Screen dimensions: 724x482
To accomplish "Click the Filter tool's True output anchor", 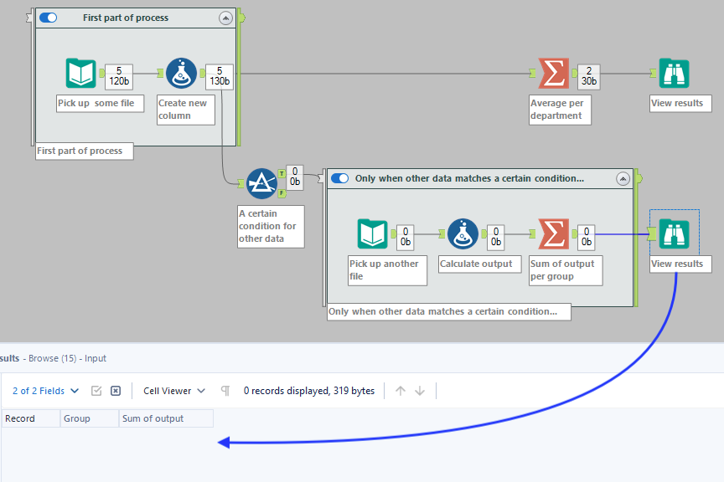I will [282, 174].
